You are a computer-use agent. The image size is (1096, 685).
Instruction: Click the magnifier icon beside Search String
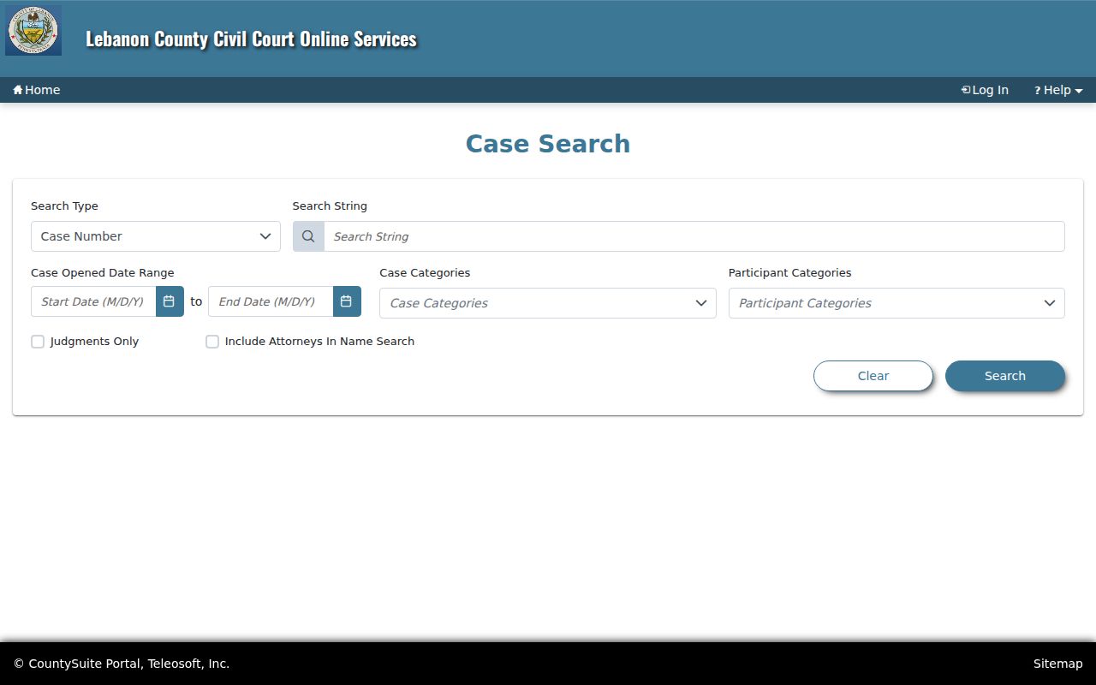point(308,236)
